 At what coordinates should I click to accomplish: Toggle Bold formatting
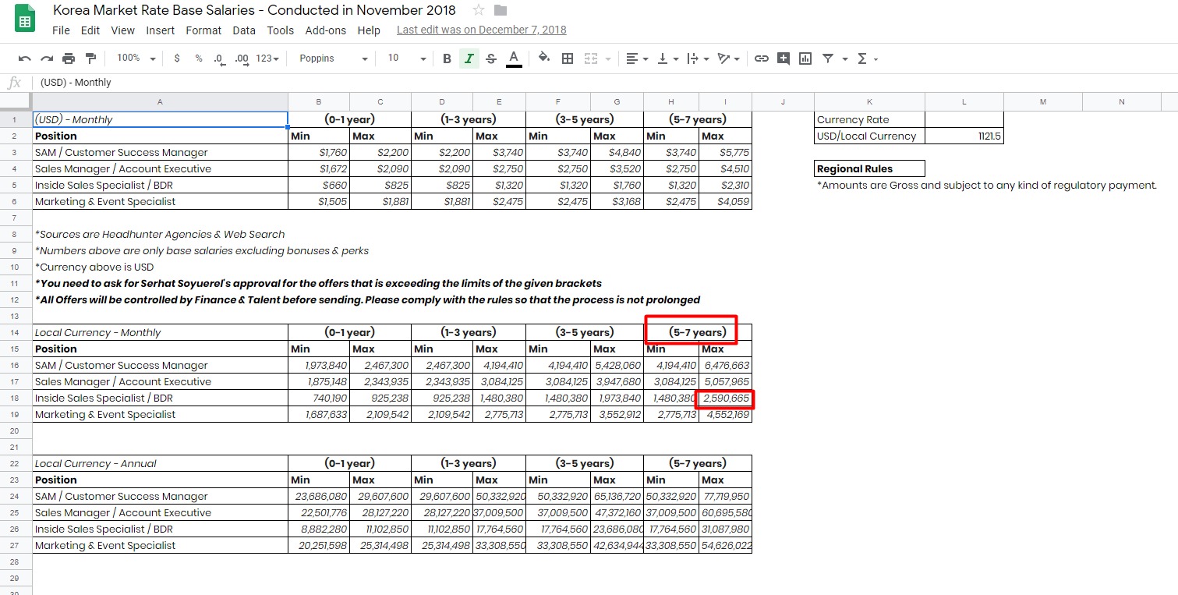pyautogui.click(x=447, y=58)
